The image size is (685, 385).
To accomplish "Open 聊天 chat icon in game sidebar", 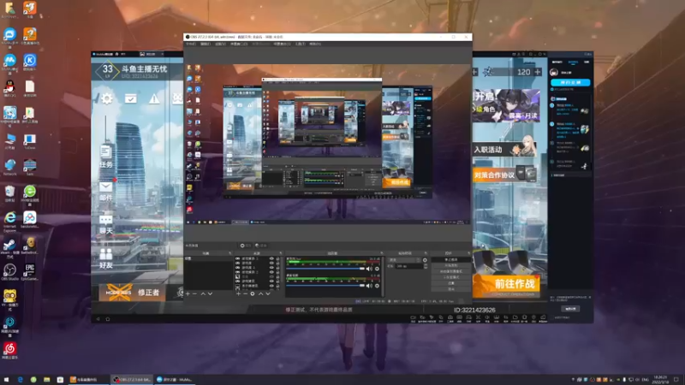I will (105, 224).
